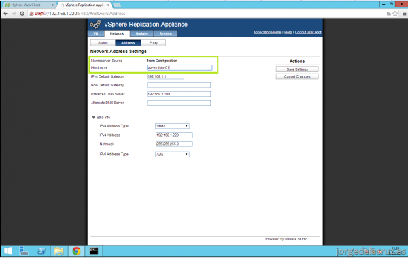Launch PowerShell from the taskbar

pyautogui.click(x=41, y=251)
